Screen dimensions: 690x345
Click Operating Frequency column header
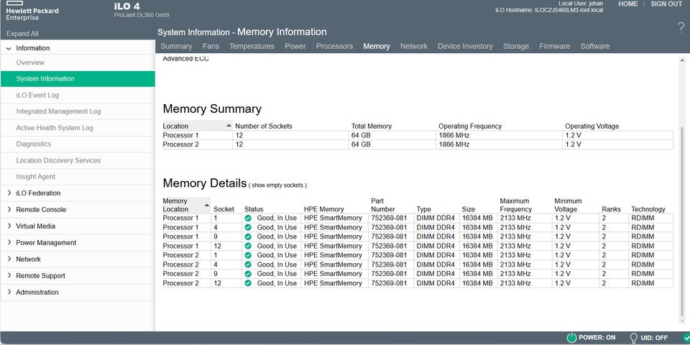pos(470,126)
